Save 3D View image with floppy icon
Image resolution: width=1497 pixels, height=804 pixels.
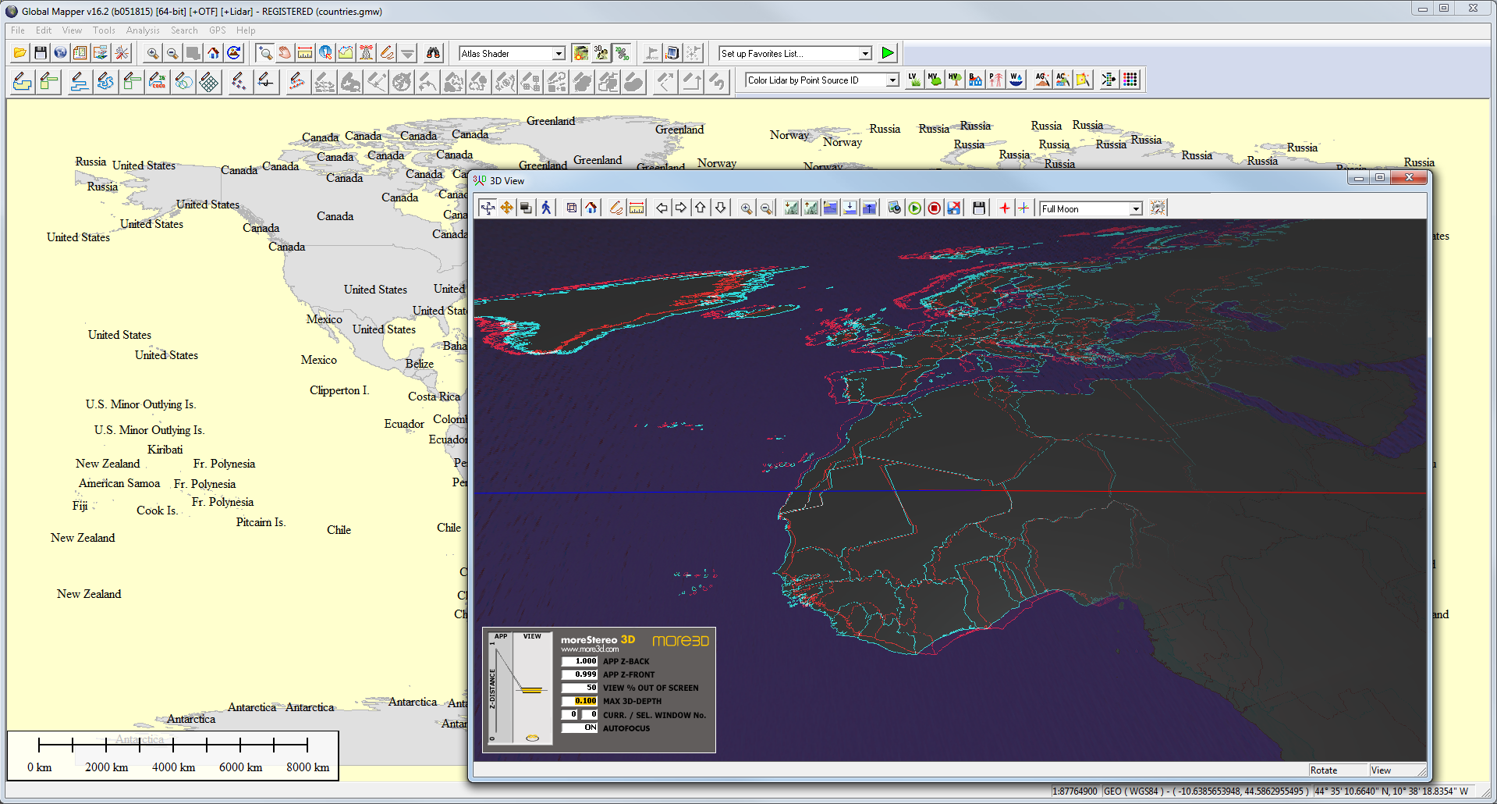click(979, 208)
